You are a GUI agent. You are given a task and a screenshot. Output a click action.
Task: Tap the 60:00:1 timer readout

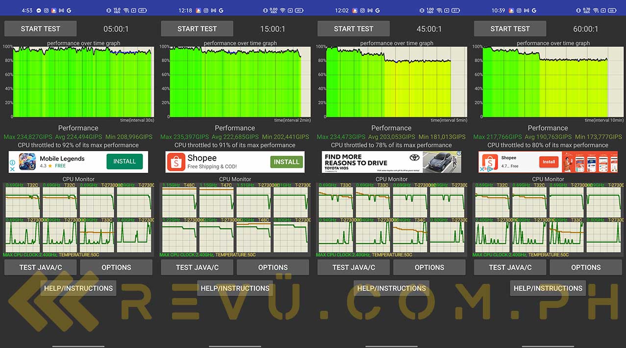(x=586, y=29)
